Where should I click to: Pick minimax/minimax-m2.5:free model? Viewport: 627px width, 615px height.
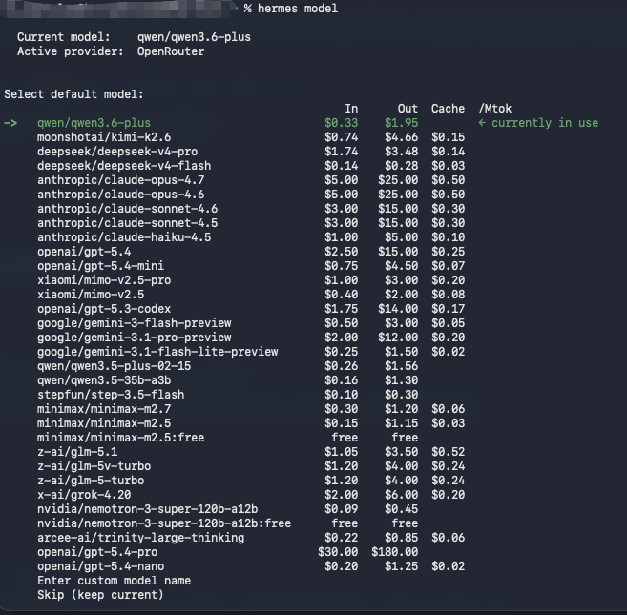(121, 438)
